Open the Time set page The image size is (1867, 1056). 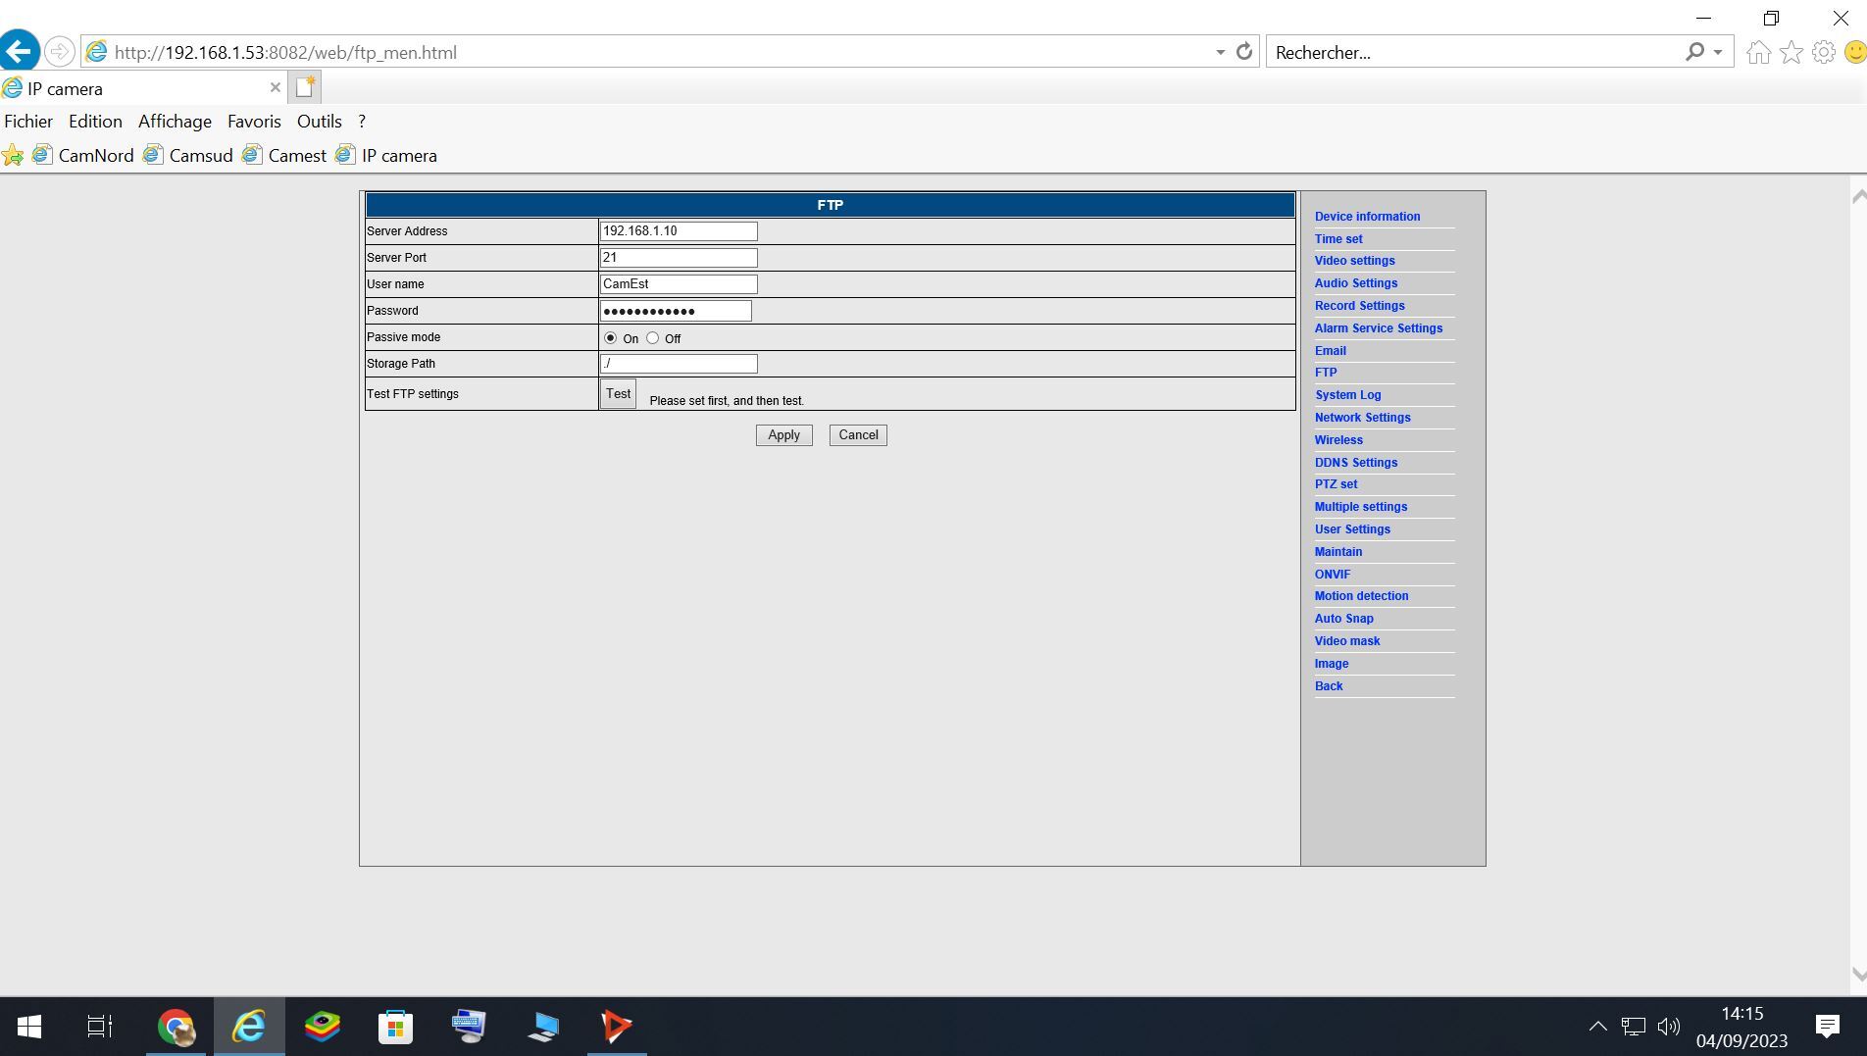coord(1338,239)
